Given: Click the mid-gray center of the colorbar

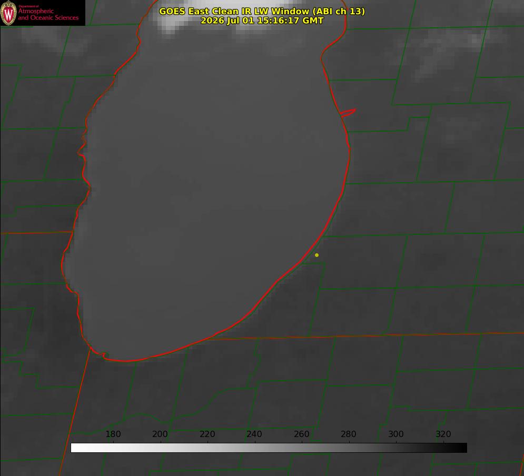Looking at the screenshot, I should [x=269, y=448].
